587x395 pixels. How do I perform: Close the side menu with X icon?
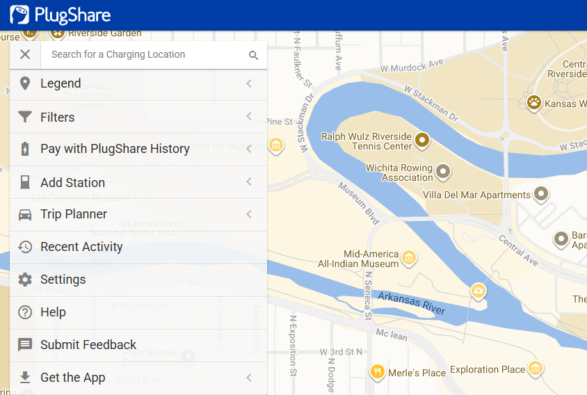(25, 55)
